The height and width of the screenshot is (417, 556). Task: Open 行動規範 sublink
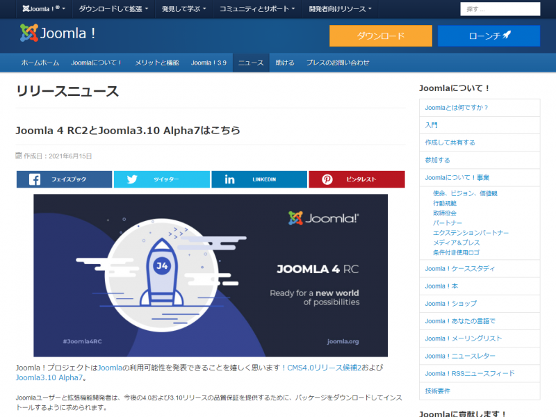pos(445,203)
